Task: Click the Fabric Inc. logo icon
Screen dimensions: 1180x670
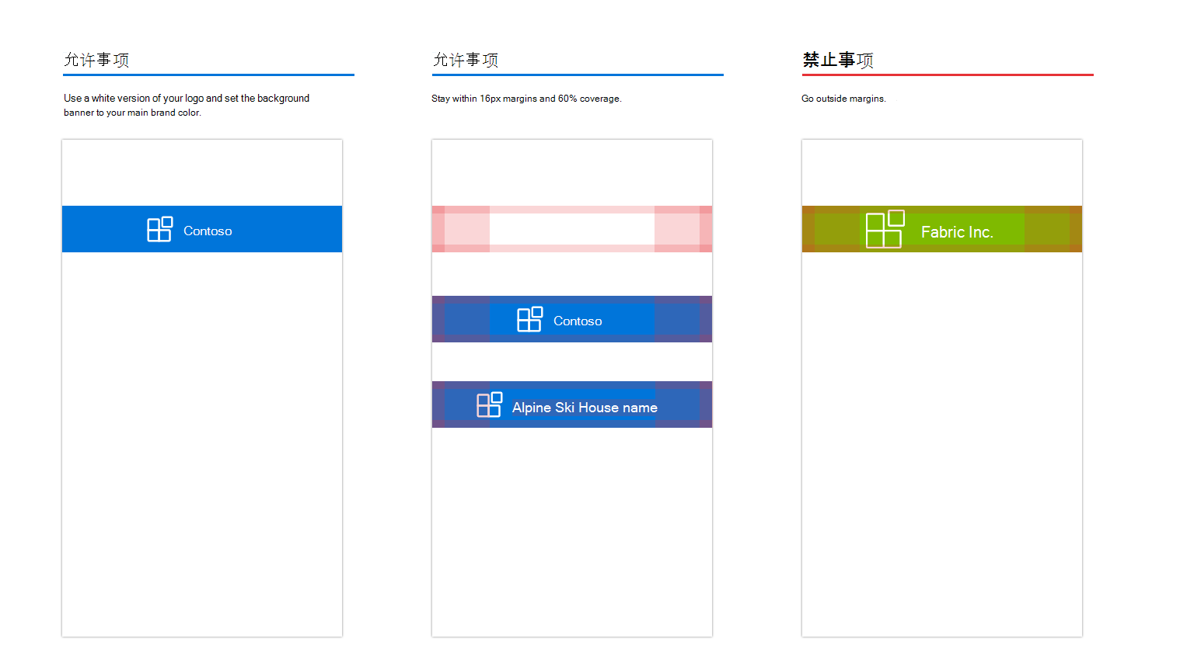Action: coord(885,229)
